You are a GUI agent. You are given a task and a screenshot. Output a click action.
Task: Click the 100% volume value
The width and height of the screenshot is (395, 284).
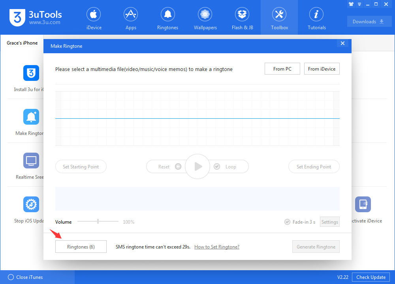pos(128,222)
